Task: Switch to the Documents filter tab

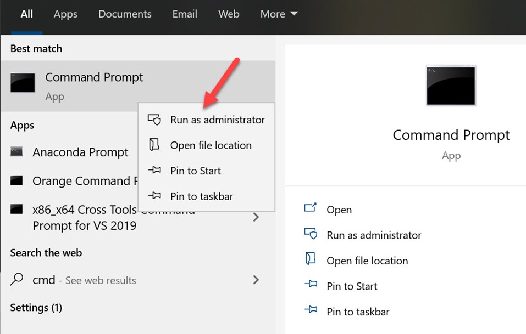Action: tap(125, 14)
